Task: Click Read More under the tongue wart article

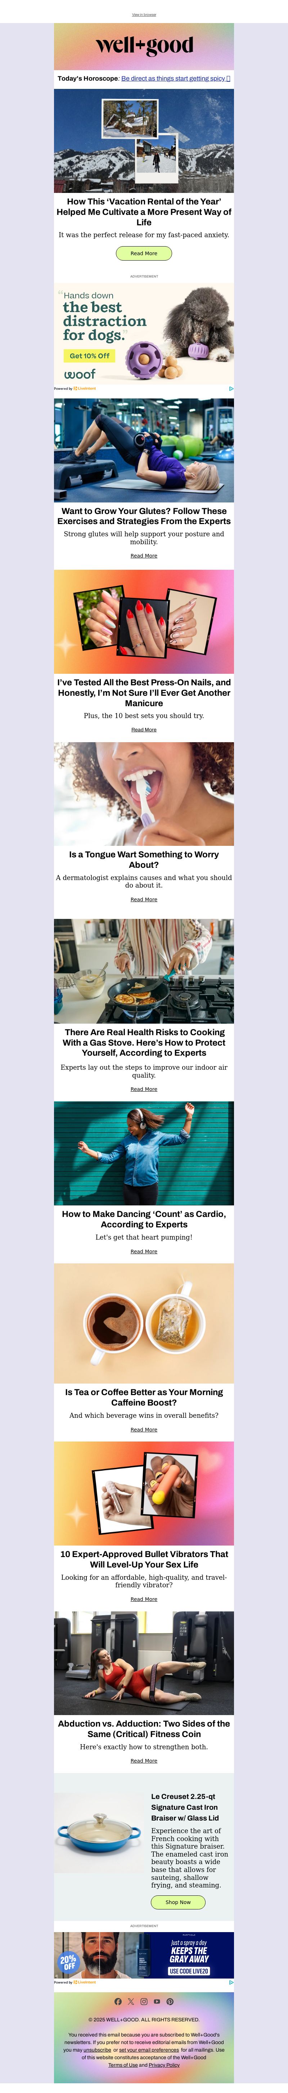Action: (144, 899)
